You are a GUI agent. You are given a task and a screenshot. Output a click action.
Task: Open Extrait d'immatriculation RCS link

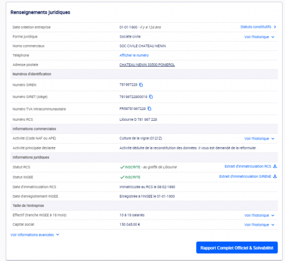(248, 166)
